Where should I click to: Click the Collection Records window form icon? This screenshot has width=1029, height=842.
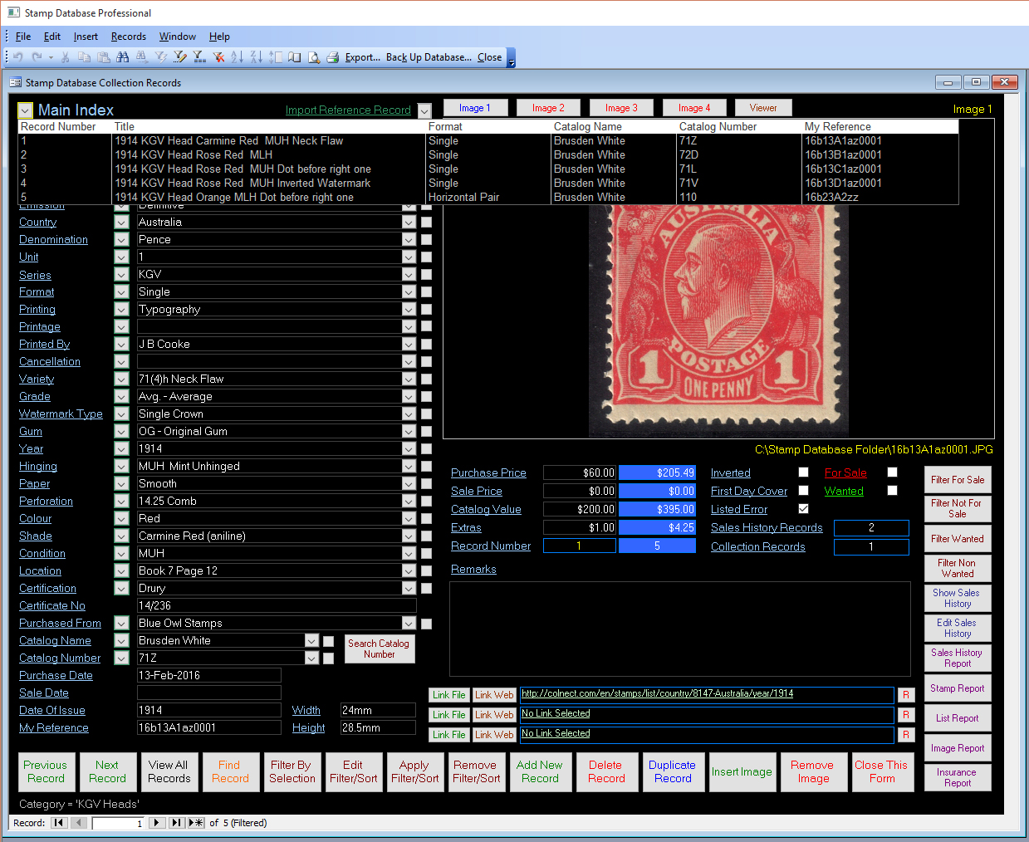15,82
